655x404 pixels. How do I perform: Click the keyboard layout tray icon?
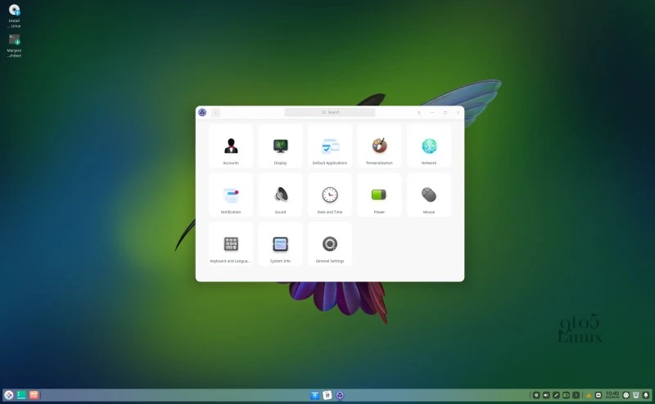pos(599,395)
